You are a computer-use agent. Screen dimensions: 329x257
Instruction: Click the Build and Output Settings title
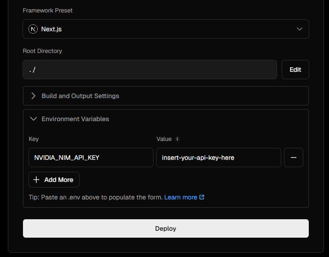[x=80, y=96]
